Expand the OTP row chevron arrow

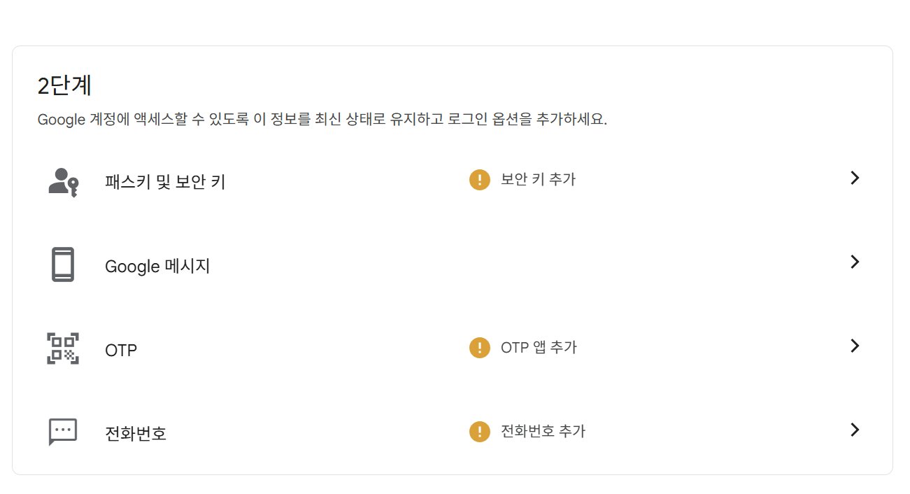point(854,346)
